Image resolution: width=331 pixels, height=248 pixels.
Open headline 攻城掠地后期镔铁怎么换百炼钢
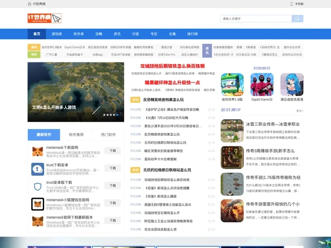(x=172, y=66)
